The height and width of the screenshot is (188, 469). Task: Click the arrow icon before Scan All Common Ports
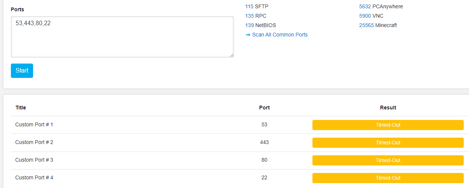(248, 35)
